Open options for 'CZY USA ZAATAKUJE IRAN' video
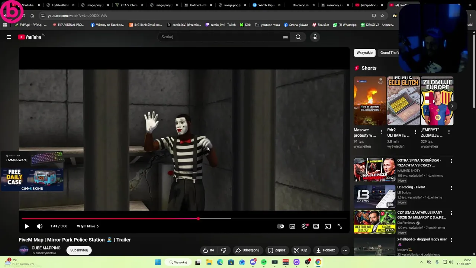 451,213
